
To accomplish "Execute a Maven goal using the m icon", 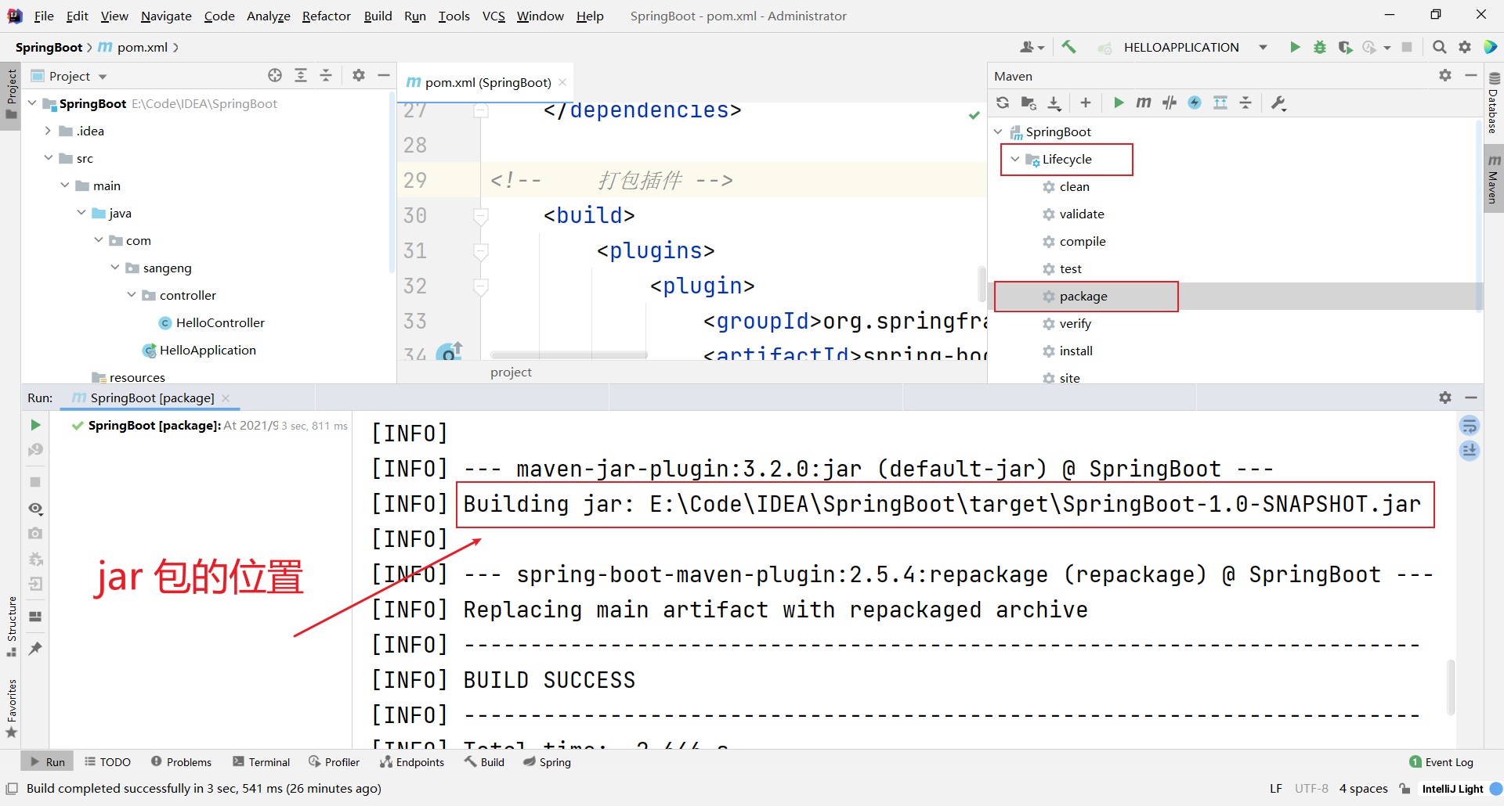I will click(x=1144, y=103).
